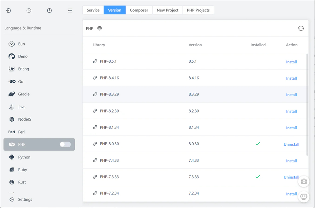Image resolution: width=315 pixels, height=208 pixels.
Task: Click the Java cup icon
Action: point(12,107)
